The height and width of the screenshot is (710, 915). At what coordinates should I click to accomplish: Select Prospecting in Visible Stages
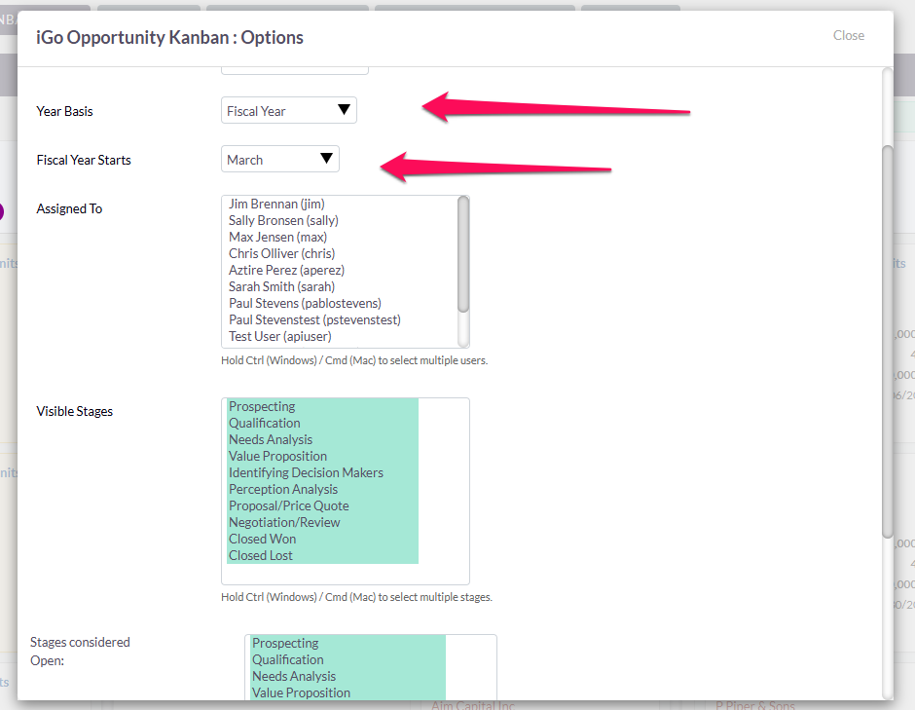(323, 406)
